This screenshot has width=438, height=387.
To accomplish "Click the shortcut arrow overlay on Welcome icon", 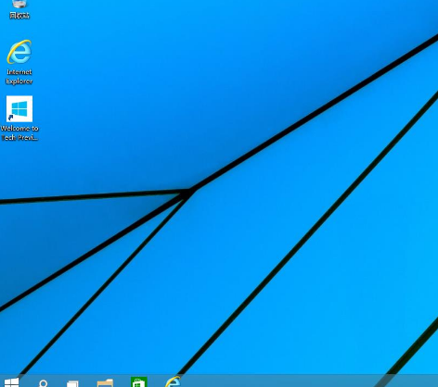I will pos(10,118).
